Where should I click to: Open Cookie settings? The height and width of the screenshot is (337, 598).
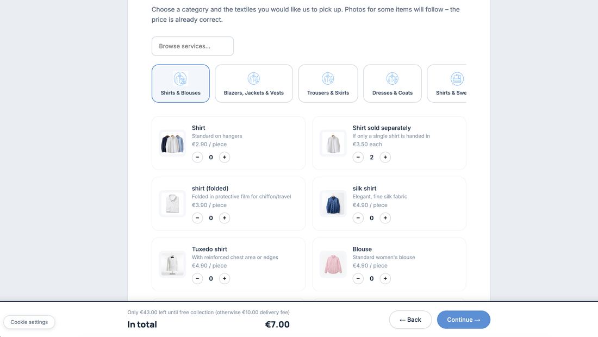[29, 322]
